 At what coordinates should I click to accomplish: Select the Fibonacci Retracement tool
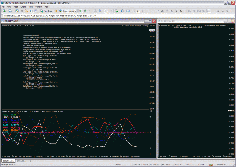coord(167,11)
